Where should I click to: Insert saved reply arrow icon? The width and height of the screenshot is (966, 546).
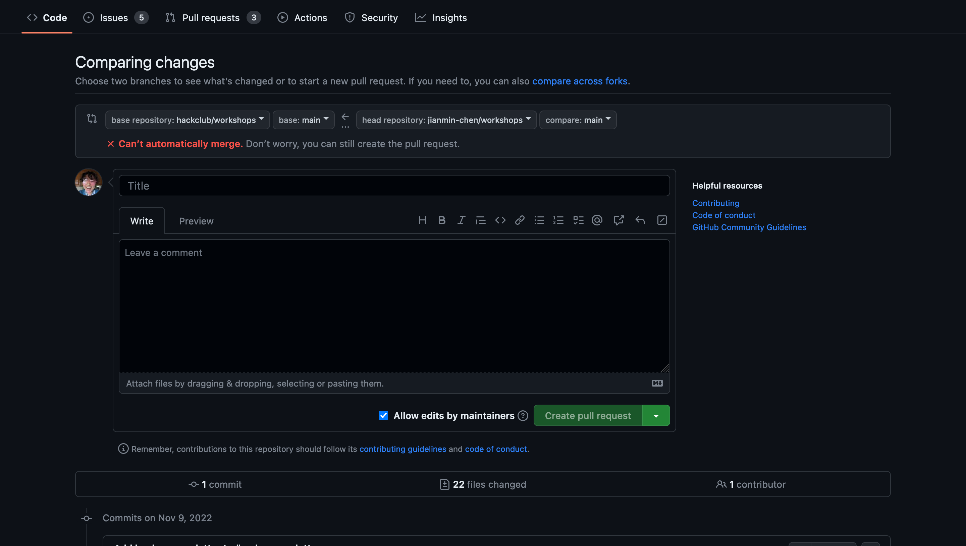640,220
